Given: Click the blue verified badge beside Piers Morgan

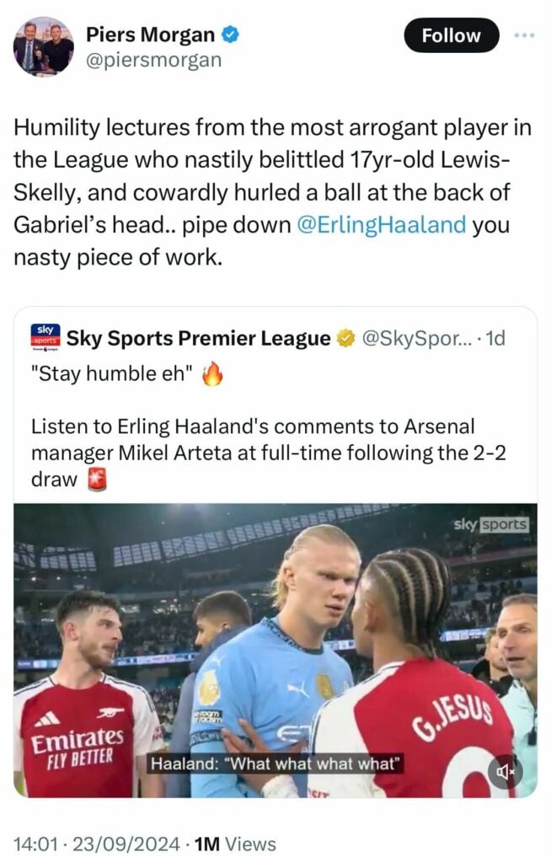Looking at the screenshot, I should point(231,35).
